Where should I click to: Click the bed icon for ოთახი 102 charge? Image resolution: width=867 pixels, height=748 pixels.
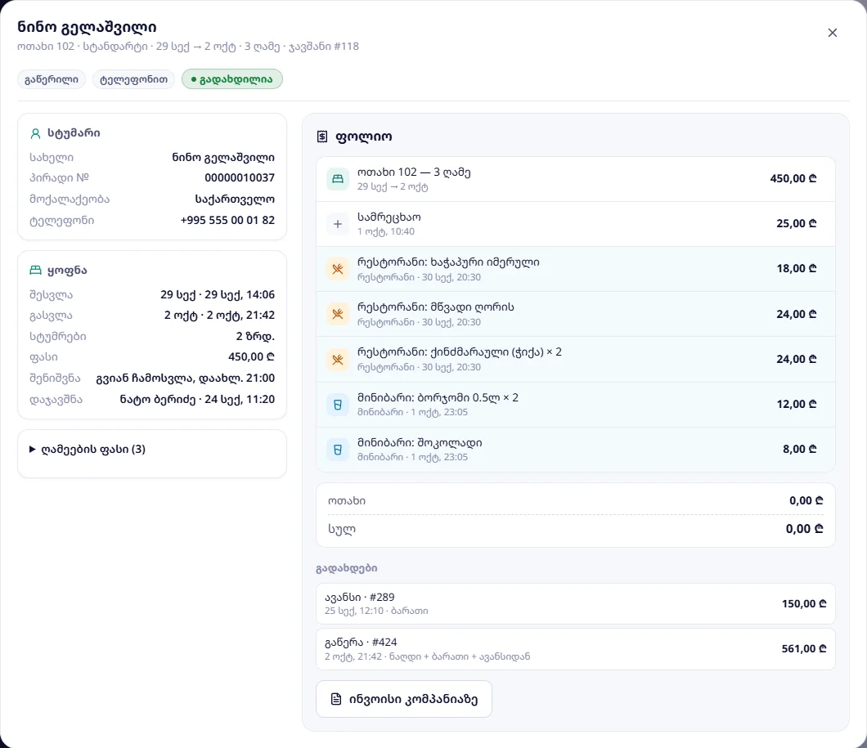(x=338, y=179)
